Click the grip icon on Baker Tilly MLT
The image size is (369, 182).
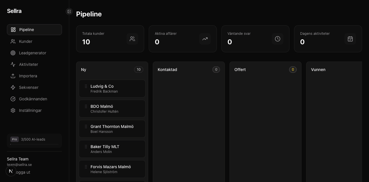(x=86, y=147)
